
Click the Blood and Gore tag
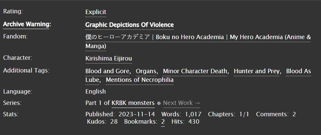(108, 71)
